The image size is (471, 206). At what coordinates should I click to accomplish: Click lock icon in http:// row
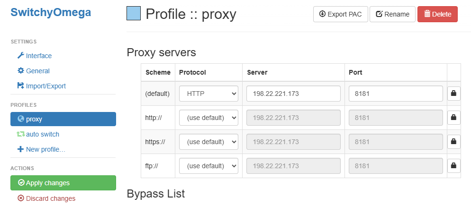pyautogui.click(x=454, y=118)
